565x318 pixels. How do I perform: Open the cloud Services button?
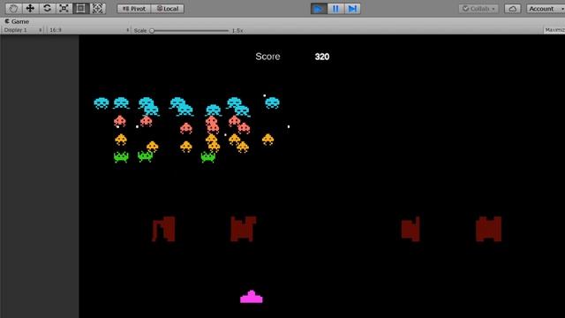512,9
